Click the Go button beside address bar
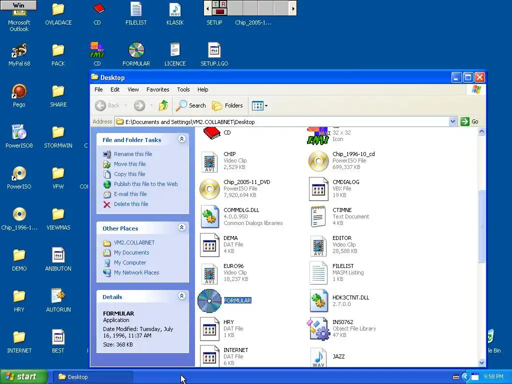512x384 pixels. pyautogui.click(x=470, y=122)
